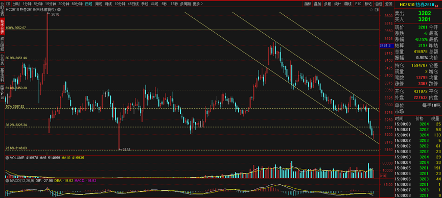Viewport: 442px width, 198px height.
Task: Open the 分价表 side tab
Action: click(2, 59)
